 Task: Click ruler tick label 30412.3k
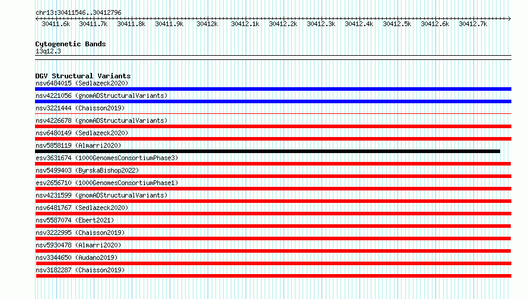[321, 24]
